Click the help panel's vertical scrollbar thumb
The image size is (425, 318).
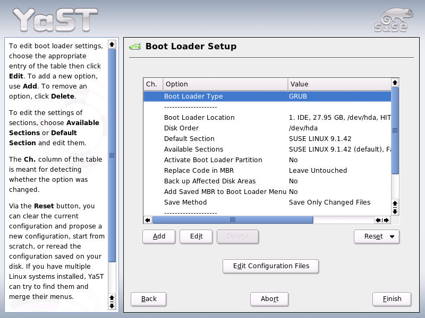[x=112, y=155]
